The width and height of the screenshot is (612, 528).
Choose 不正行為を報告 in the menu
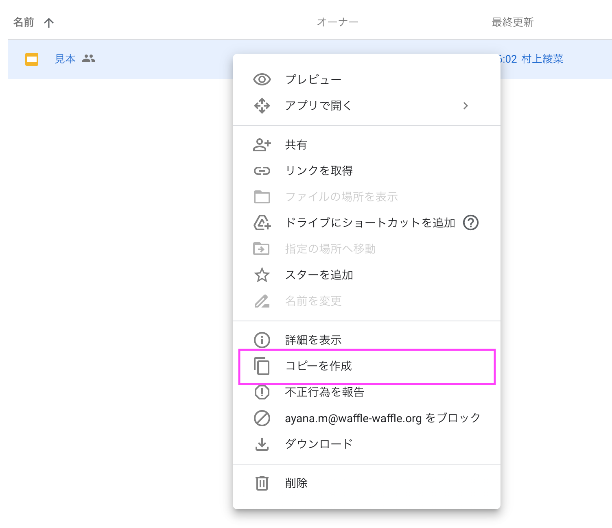click(x=324, y=392)
